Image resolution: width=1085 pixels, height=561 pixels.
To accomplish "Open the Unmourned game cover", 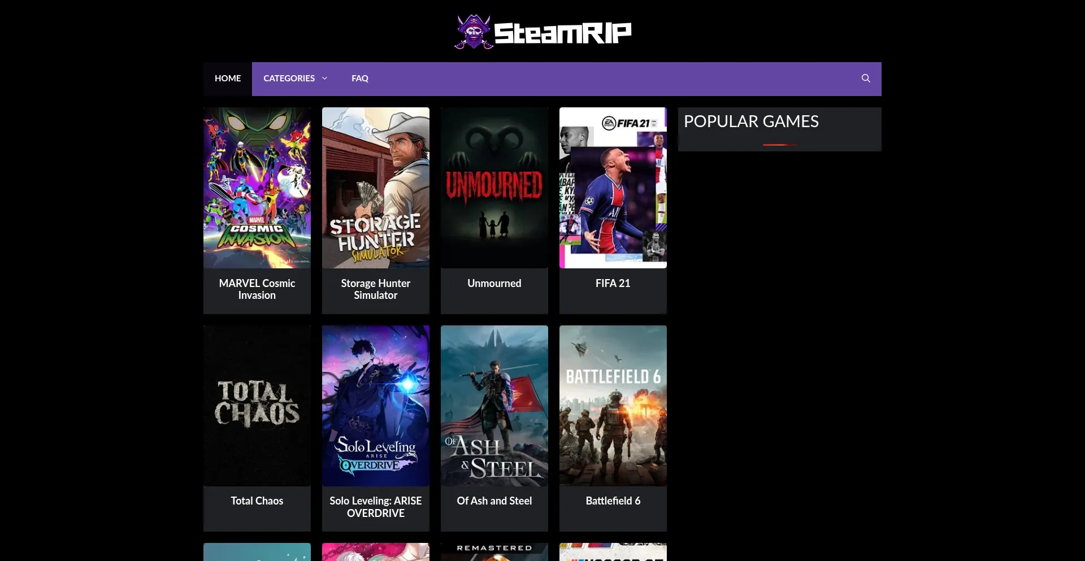I will click(x=494, y=188).
